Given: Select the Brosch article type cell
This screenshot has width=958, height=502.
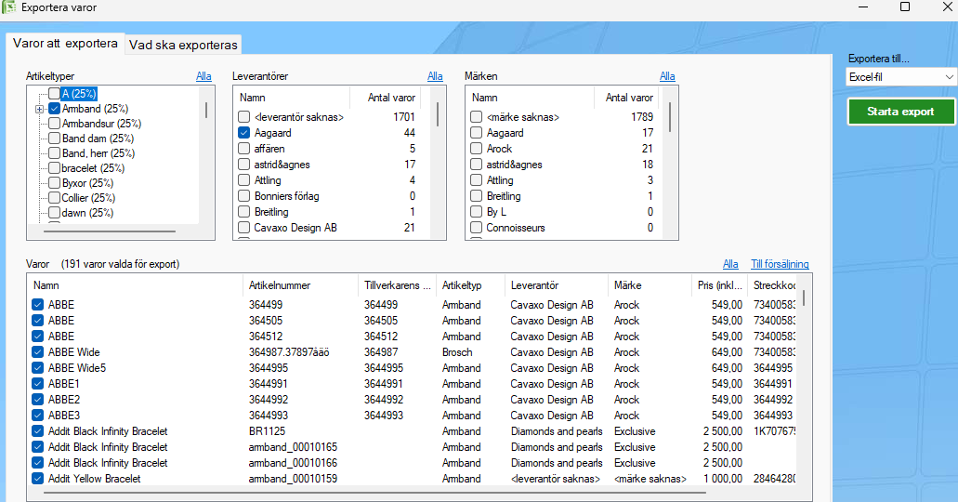Looking at the screenshot, I should point(457,352).
